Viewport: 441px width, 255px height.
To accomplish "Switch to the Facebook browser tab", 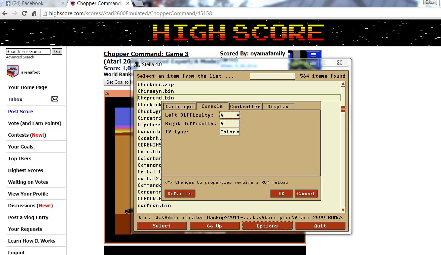I will pyautogui.click(x=34, y=3).
